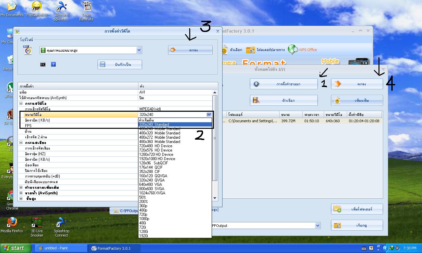Choose 720x480 HD Device resolution

point(175,146)
